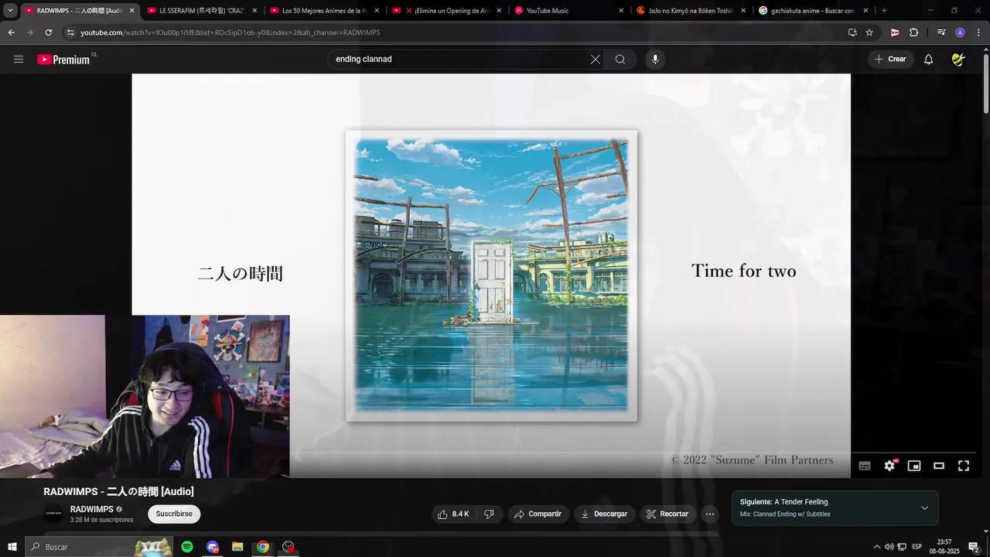Image resolution: width=990 pixels, height=557 pixels.
Task: Open player settings gear
Action: click(889, 466)
